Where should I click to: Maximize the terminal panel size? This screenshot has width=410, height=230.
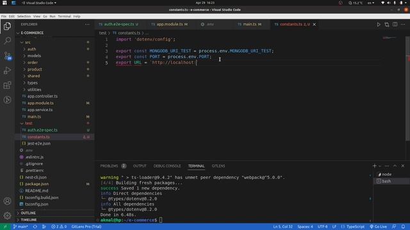tap(395, 166)
